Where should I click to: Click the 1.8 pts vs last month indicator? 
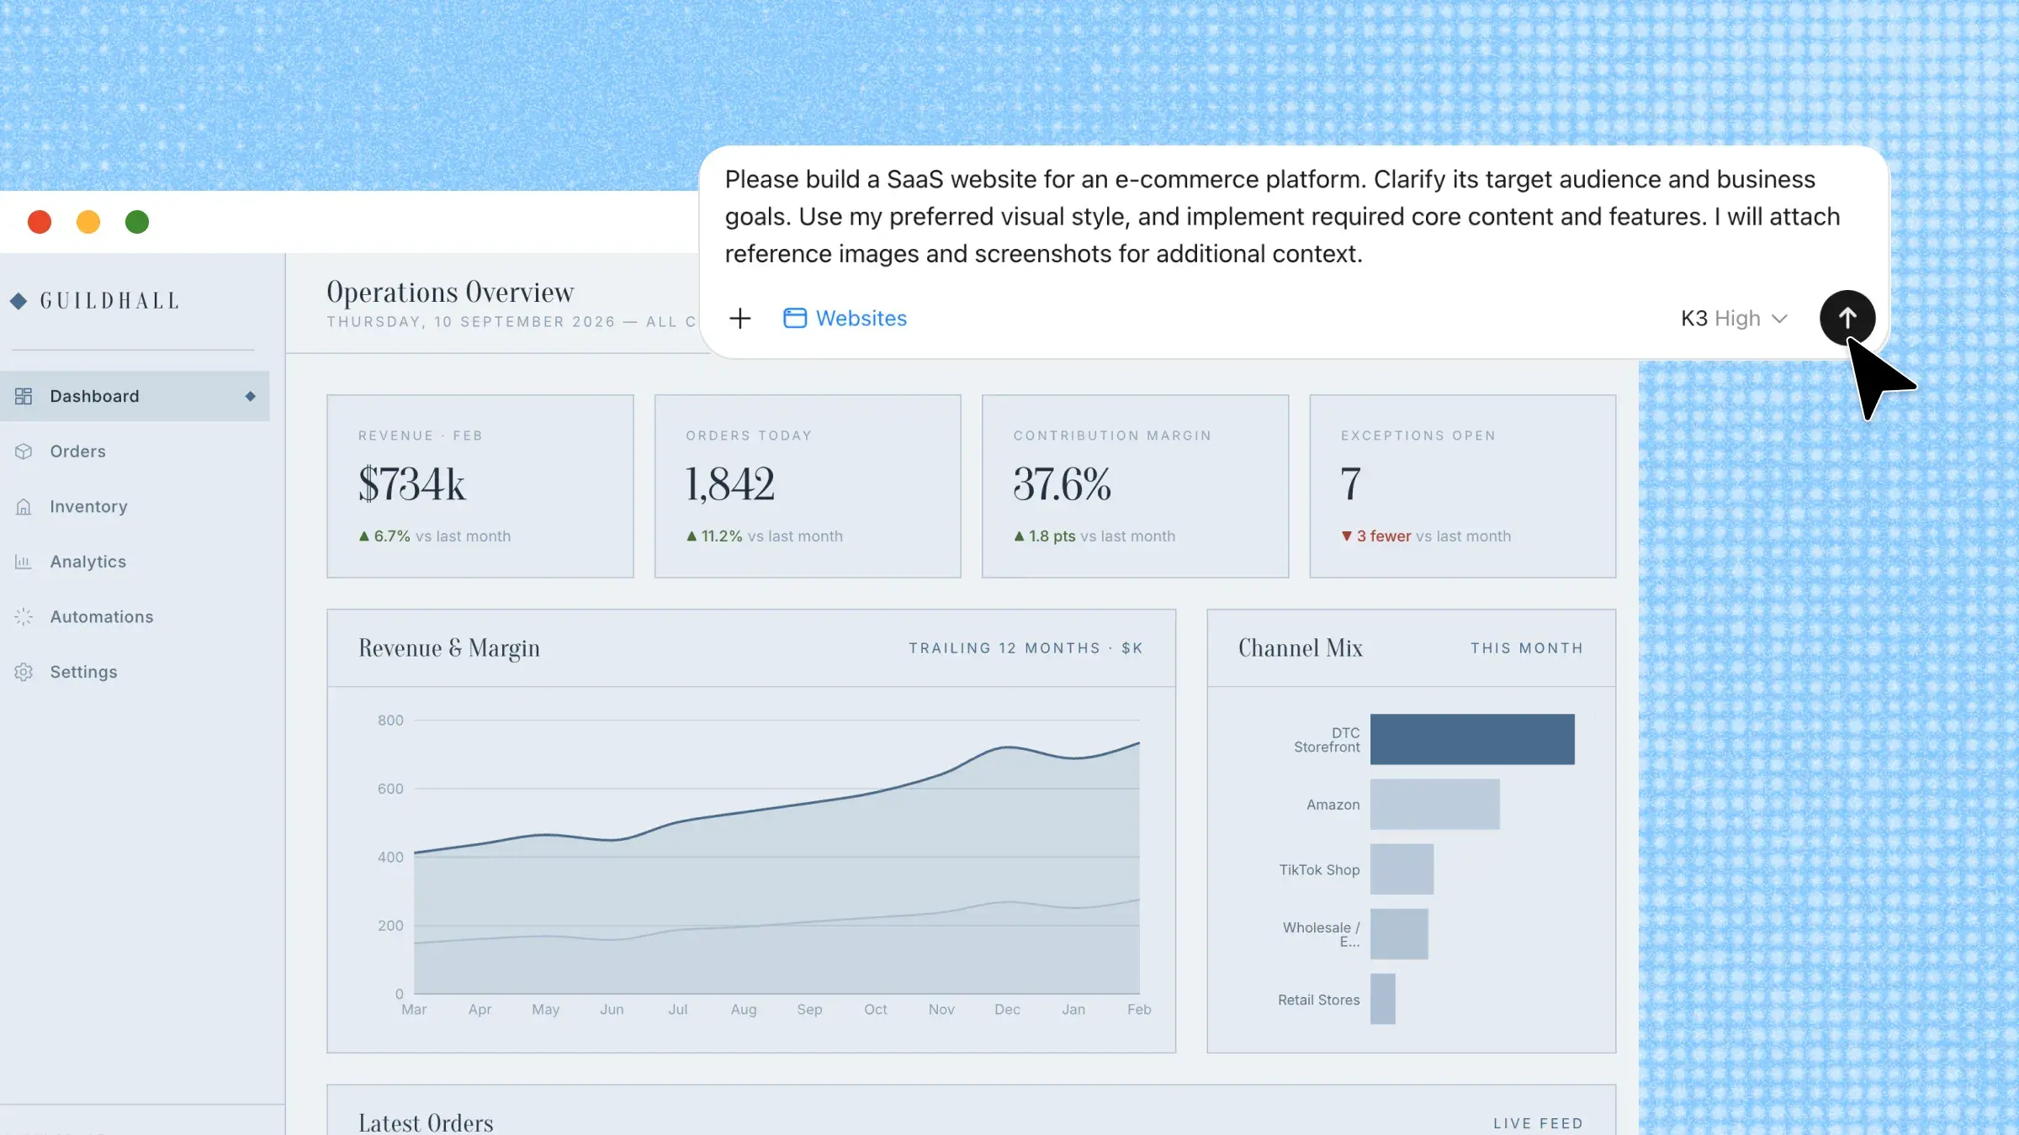[1094, 536]
